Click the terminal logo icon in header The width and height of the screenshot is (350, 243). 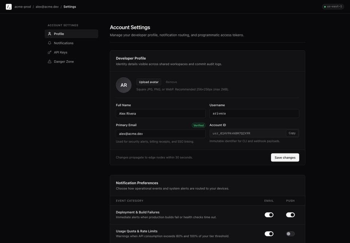pyautogui.click(x=9, y=7)
